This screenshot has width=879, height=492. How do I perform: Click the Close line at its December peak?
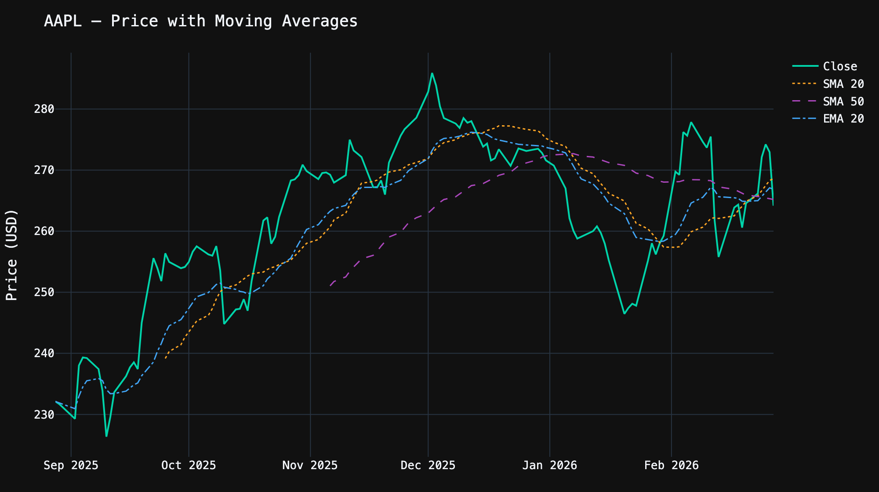click(432, 74)
